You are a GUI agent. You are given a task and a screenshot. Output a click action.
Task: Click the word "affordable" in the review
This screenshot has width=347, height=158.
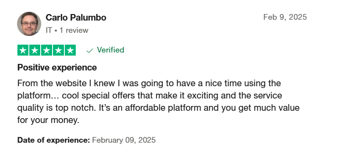[x=145, y=108]
